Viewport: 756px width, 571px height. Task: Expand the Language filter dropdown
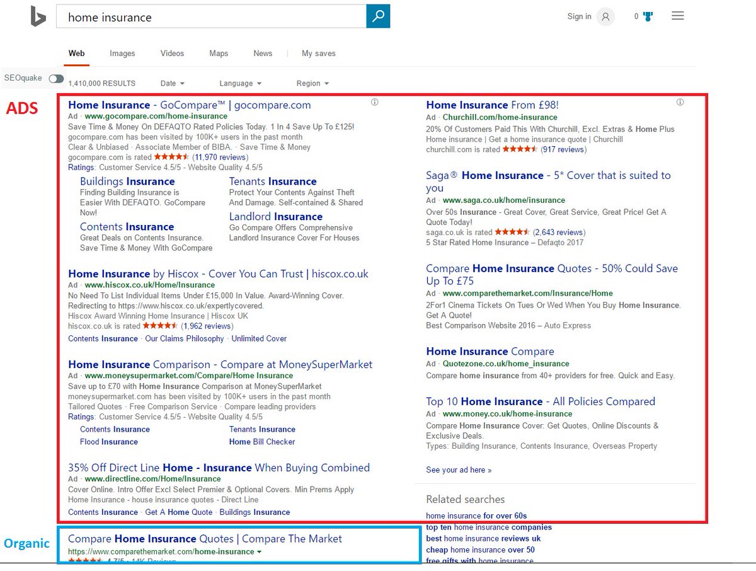coord(240,83)
